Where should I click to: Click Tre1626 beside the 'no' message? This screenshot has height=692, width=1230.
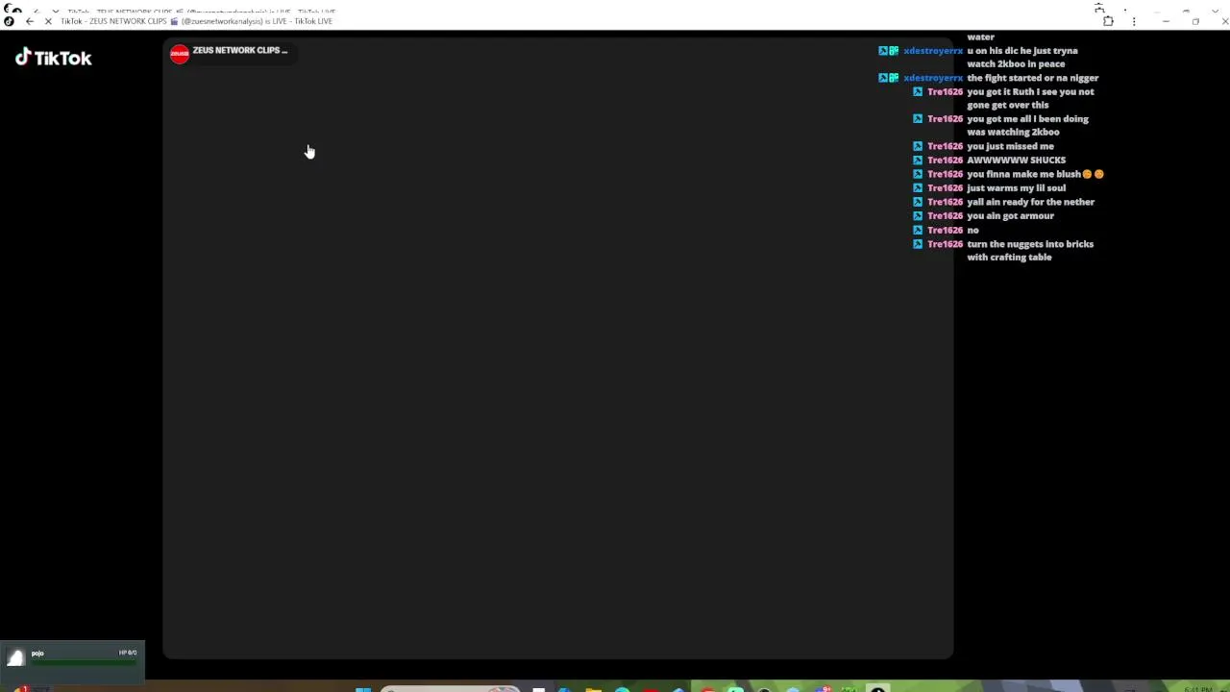point(945,231)
